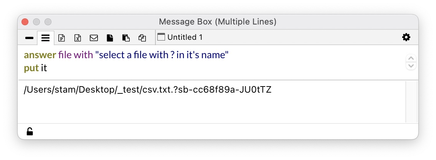Click the results pane vertical scrollbar
Screen dimensions: 436x160
(x=411, y=102)
